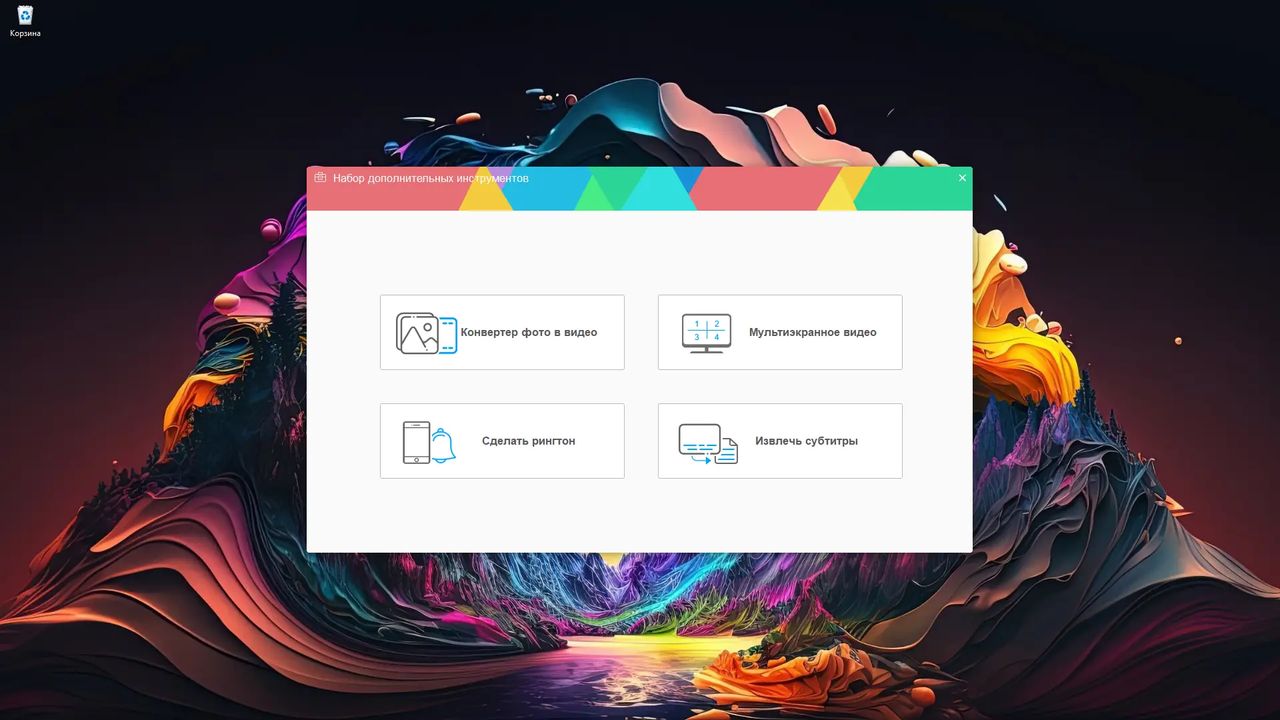Launch Мультиэкранное видео tool
Screen dimensions: 1280x720
[x=812, y=332]
